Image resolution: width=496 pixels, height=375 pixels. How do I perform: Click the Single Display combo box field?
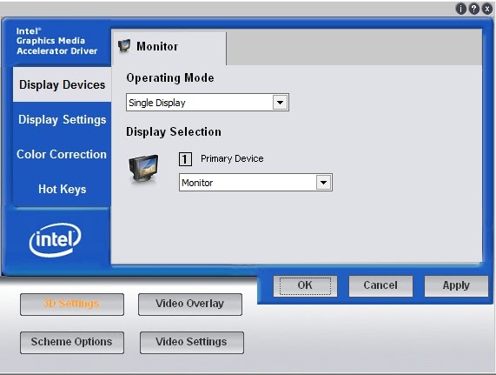(208, 103)
